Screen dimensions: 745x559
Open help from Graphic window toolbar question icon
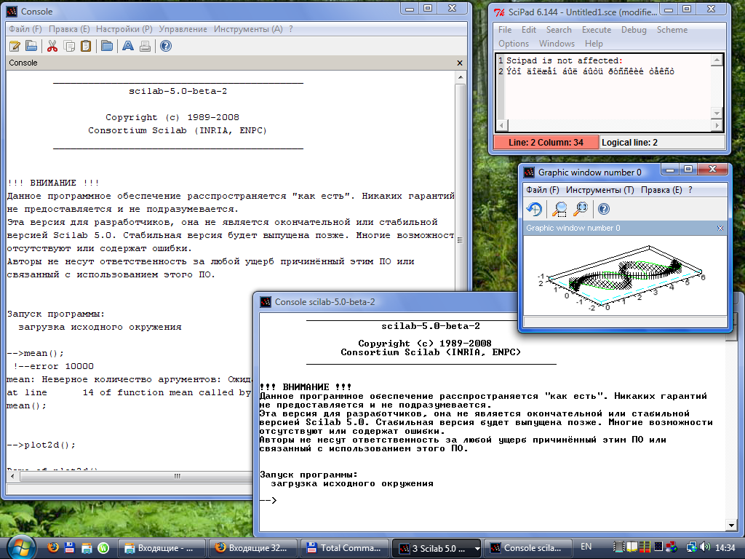pyautogui.click(x=603, y=209)
